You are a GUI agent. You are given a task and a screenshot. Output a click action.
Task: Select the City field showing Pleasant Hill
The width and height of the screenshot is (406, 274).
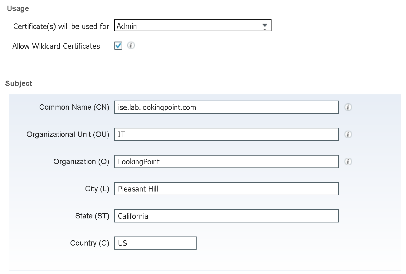[226, 189]
